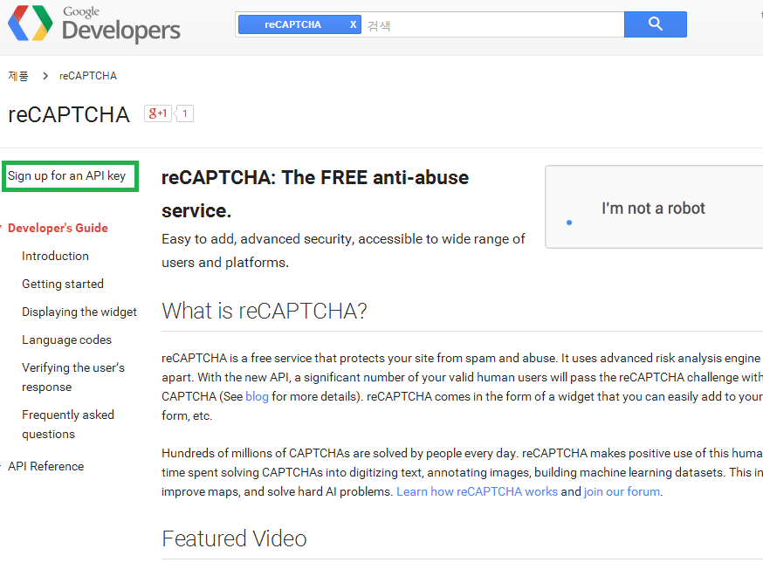Click inside the search text field
The image size is (763, 576).
click(x=489, y=25)
